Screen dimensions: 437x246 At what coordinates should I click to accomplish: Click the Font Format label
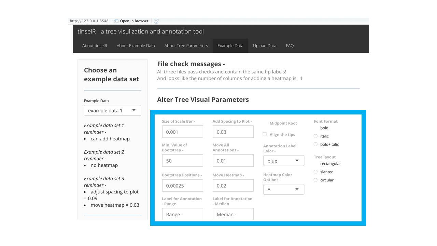[x=326, y=121]
